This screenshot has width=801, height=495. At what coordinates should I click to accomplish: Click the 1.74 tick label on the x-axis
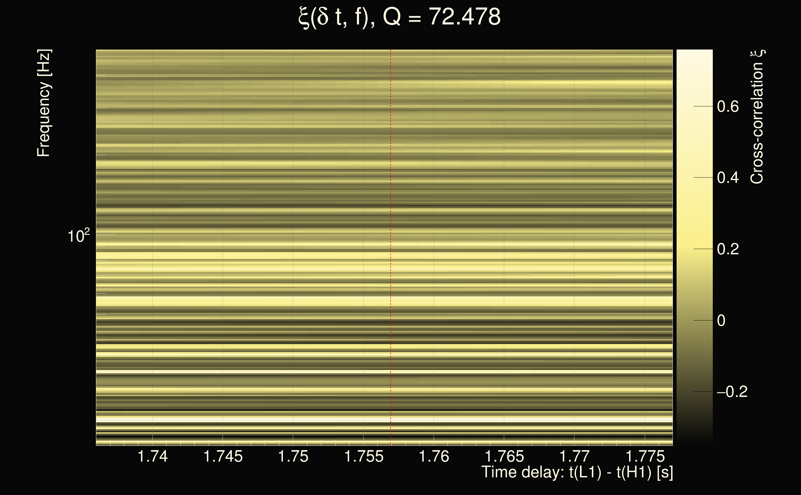[153, 456]
